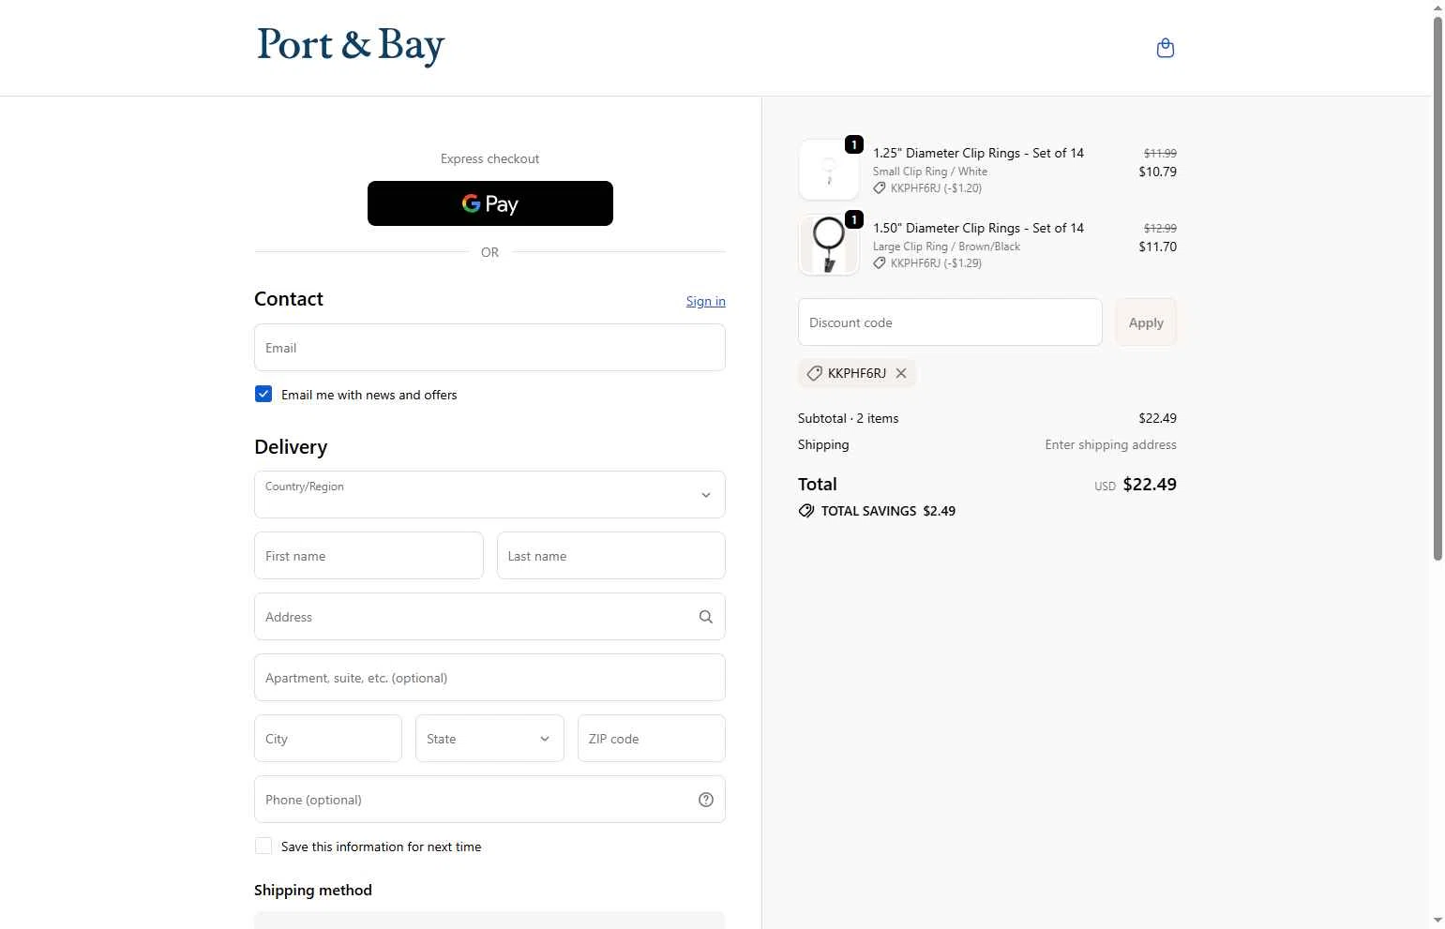
Task: Apply the discount code button
Action: [x=1146, y=322]
